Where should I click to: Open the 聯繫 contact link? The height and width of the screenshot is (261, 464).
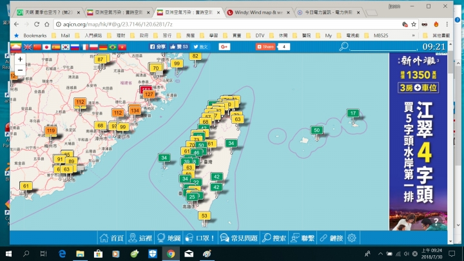[x=302, y=238]
